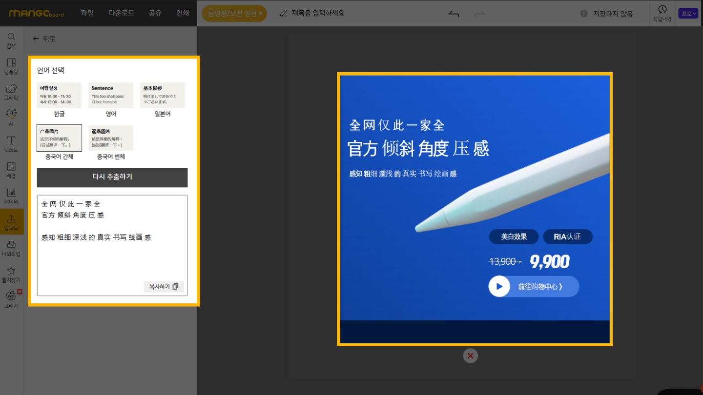Go back with the 뒤로 link

coord(44,39)
